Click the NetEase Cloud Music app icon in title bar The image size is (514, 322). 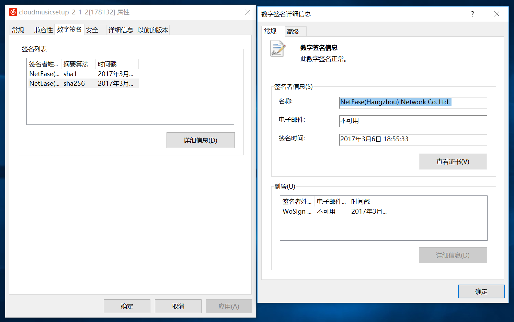[13, 12]
